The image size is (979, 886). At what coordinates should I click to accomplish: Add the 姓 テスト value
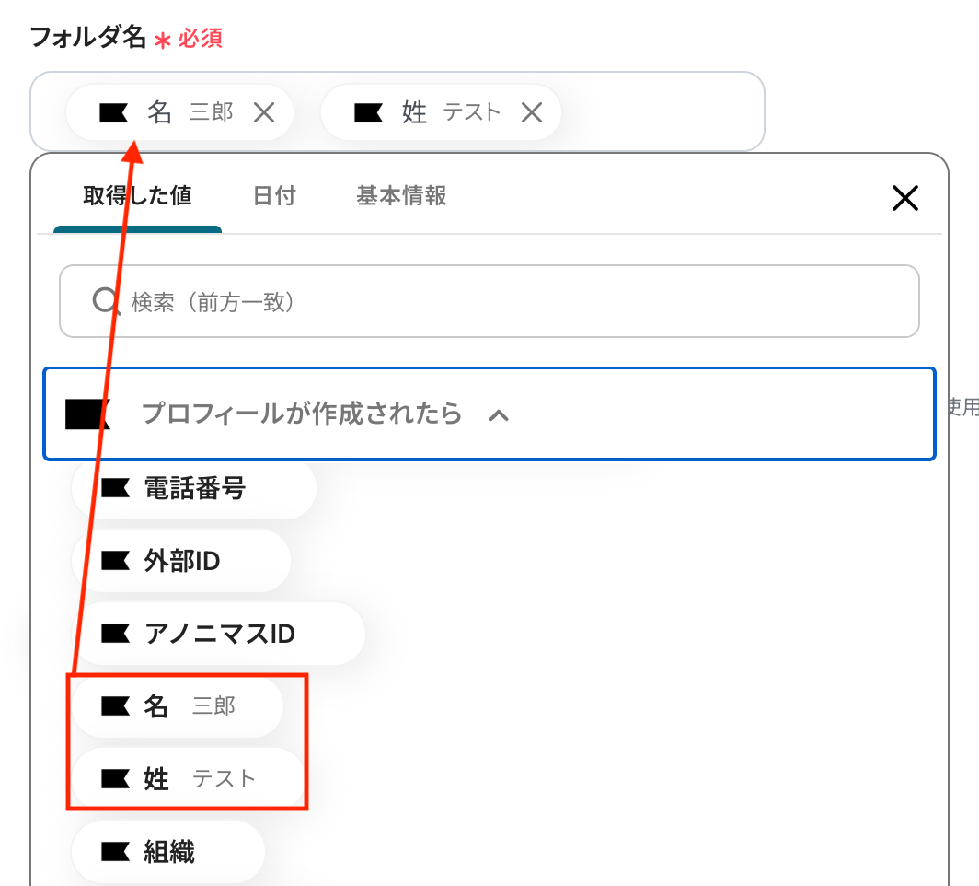pyautogui.click(x=188, y=778)
